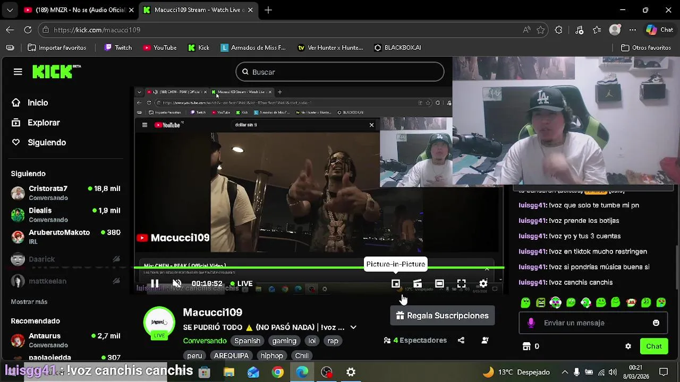Open the player settings gear
The image size is (680, 382).
483,284
